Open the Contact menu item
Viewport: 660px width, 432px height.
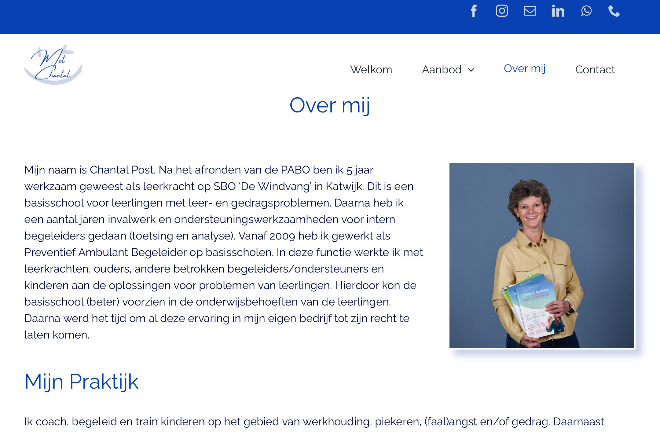click(595, 70)
